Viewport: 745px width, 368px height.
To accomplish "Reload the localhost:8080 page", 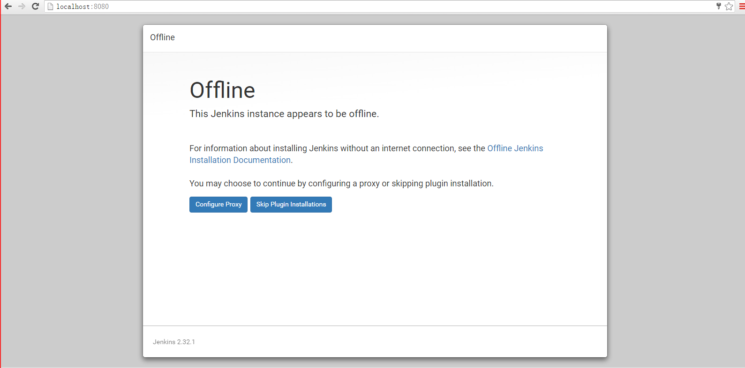I will [35, 7].
